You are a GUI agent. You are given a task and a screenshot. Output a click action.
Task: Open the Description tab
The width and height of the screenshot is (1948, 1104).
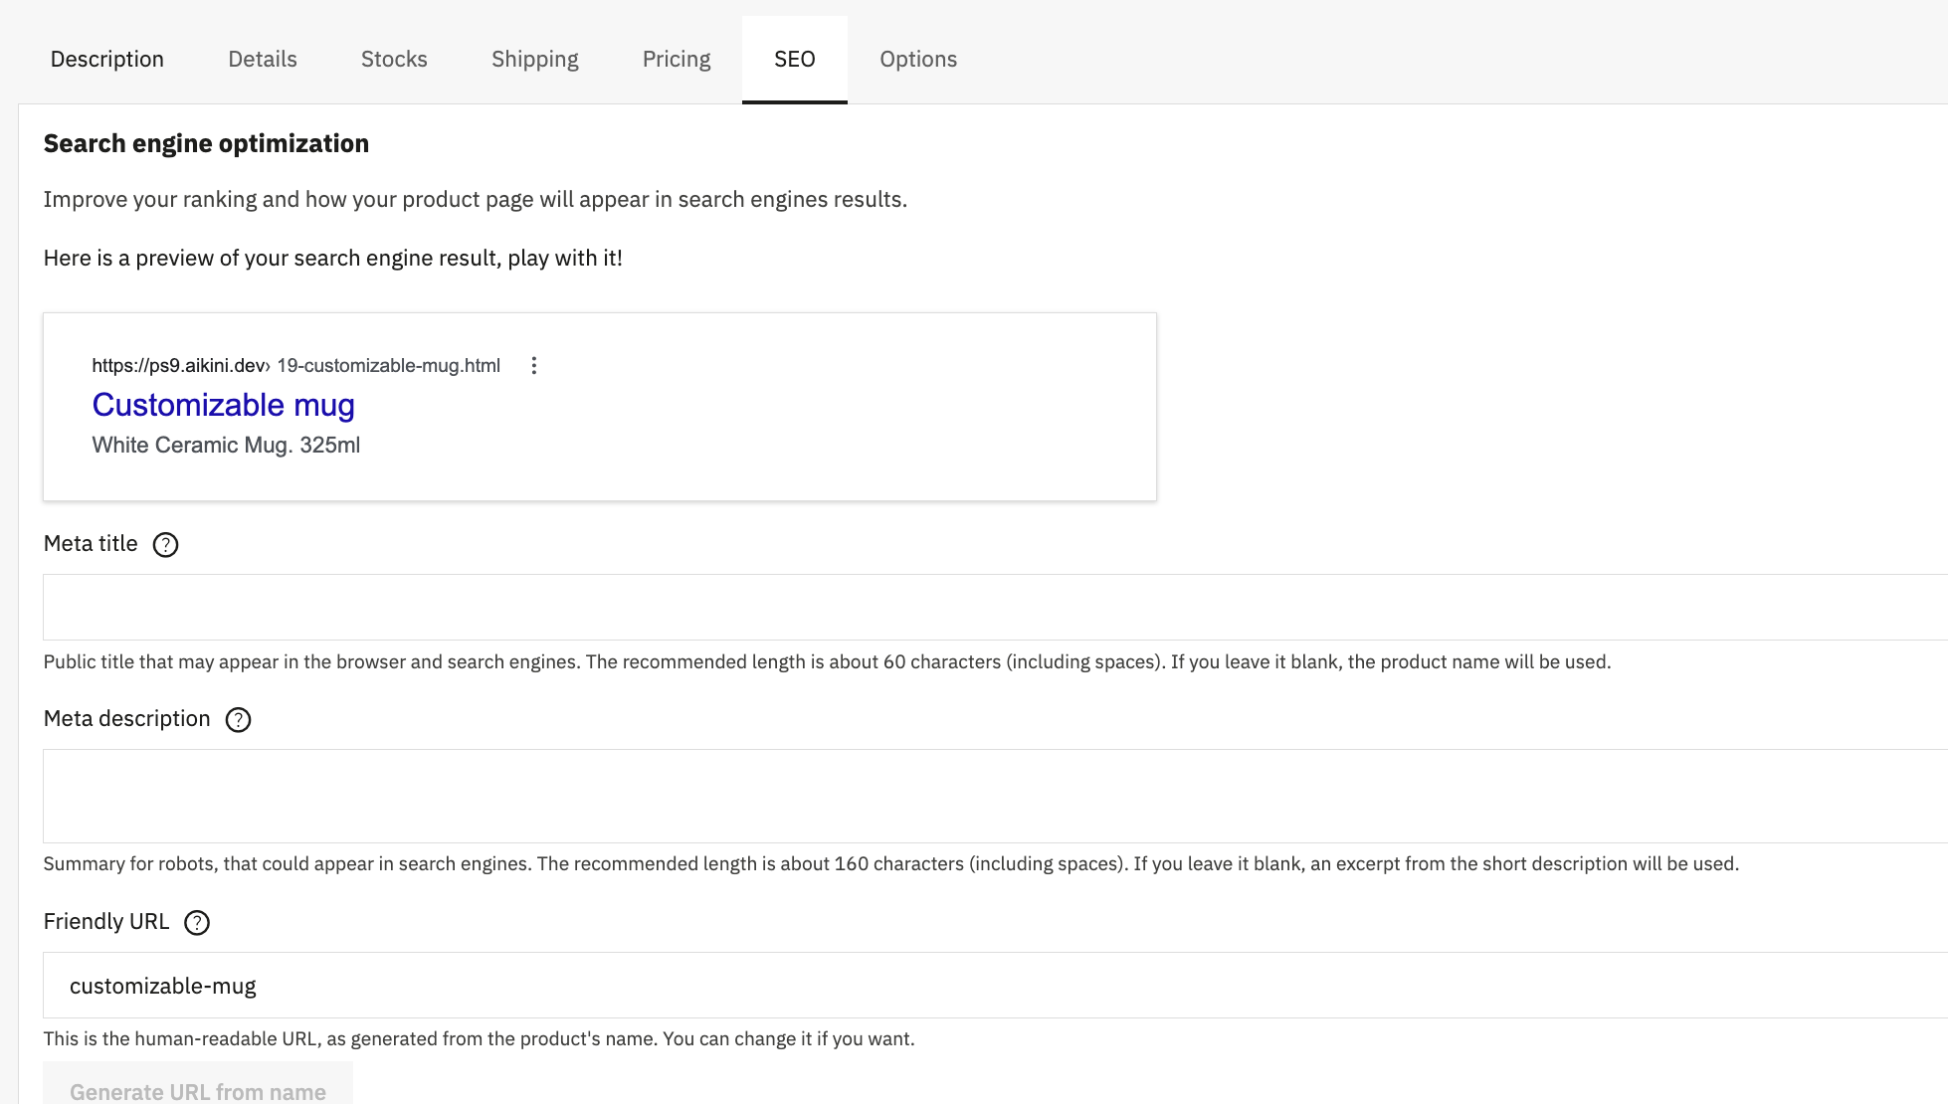(106, 59)
